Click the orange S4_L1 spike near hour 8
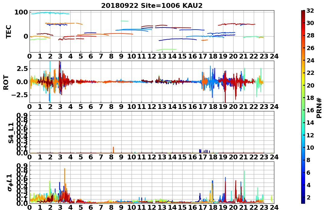The image size is (325, 214). coord(113,150)
